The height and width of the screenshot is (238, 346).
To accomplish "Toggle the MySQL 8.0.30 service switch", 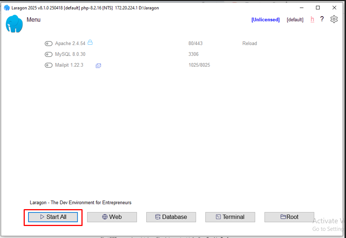I will pos(48,54).
